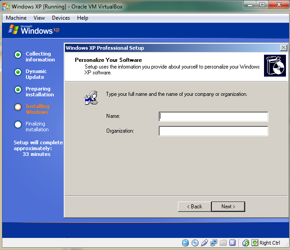Click the software box and CD icon

pyautogui.click(x=275, y=66)
